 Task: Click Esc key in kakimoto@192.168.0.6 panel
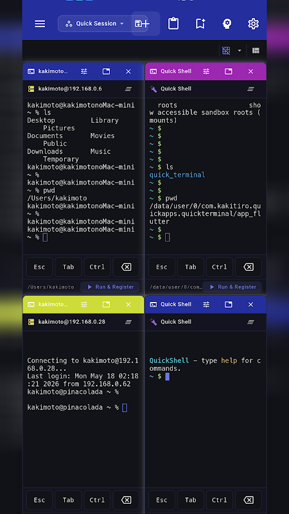tap(39, 267)
